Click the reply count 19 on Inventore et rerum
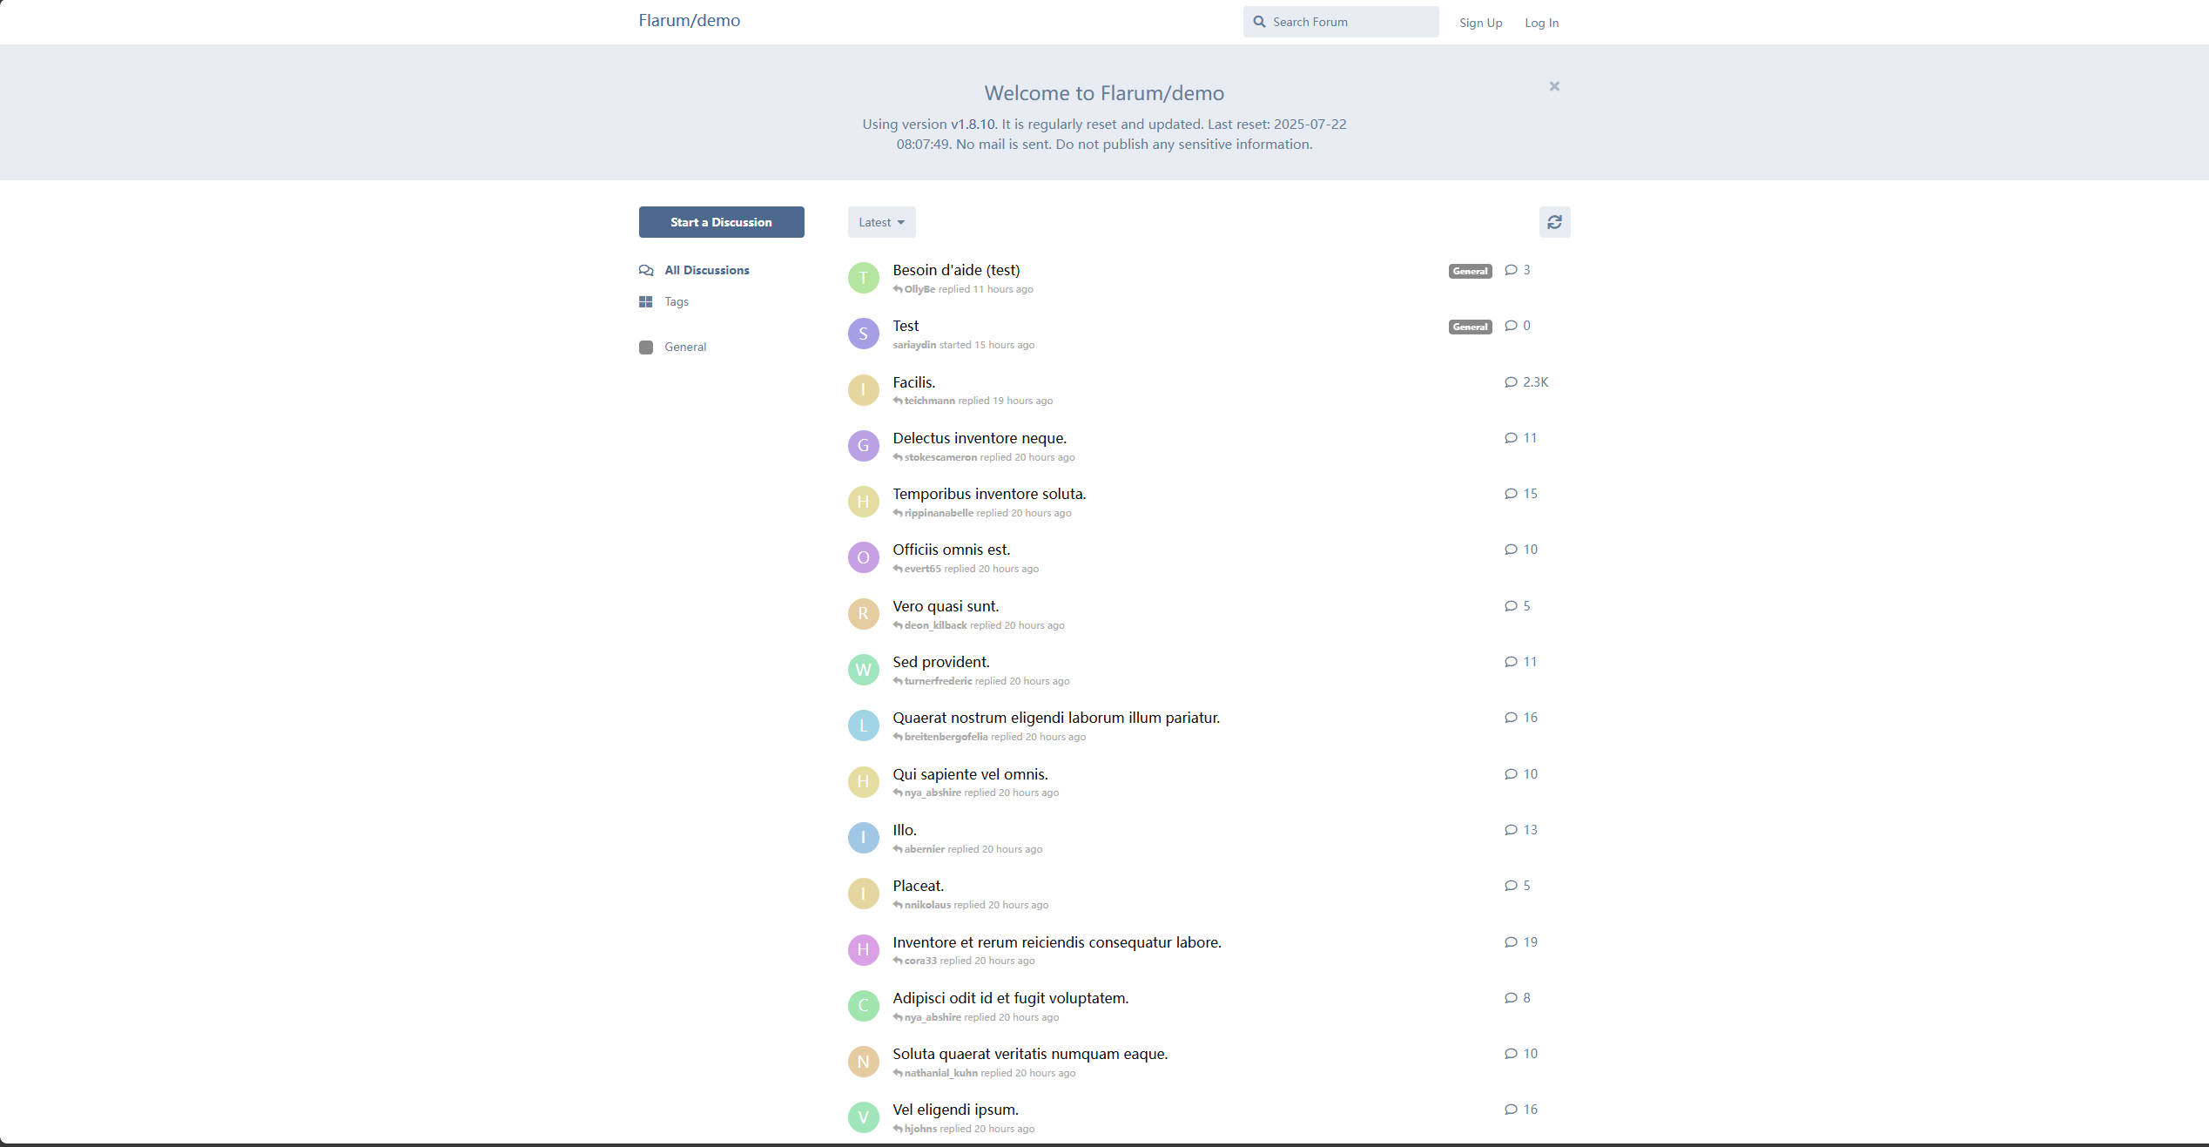The image size is (2209, 1147). pyautogui.click(x=1521, y=942)
